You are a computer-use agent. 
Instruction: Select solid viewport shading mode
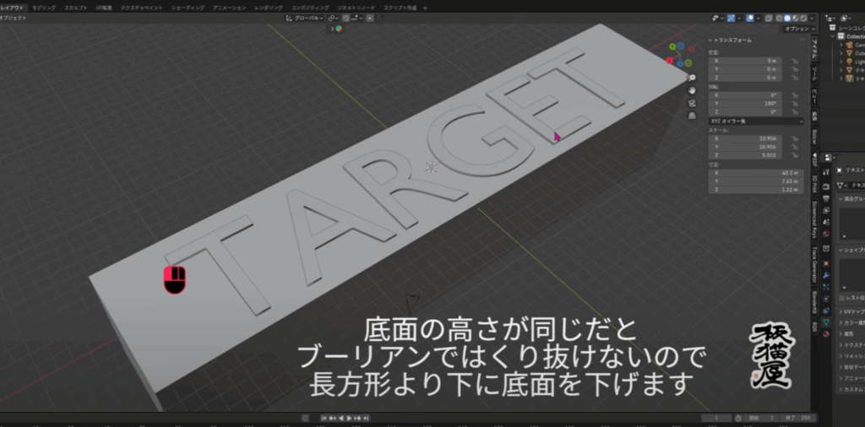click(x=786, y=18)
